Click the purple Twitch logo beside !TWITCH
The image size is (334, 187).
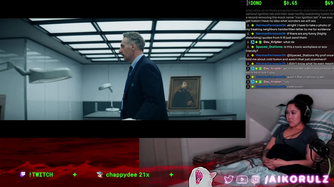coord(23,174)
